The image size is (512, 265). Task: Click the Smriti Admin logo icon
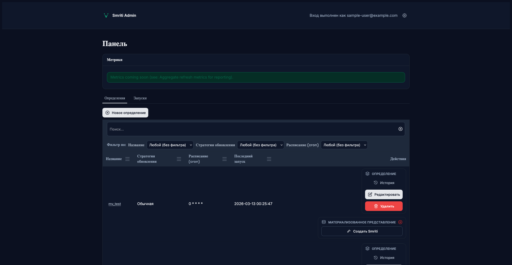point(106,15)
